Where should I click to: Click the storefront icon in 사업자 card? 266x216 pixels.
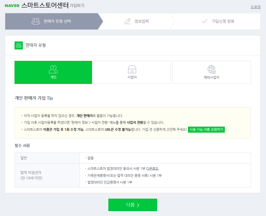pos(132,69)
